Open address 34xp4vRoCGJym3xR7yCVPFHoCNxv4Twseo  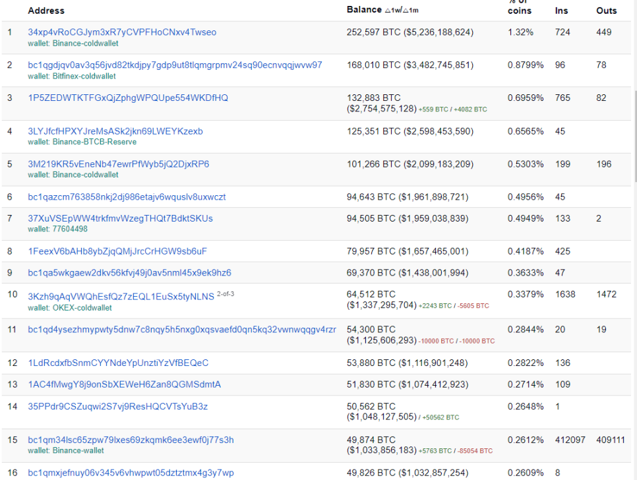(x=122, y=32)
